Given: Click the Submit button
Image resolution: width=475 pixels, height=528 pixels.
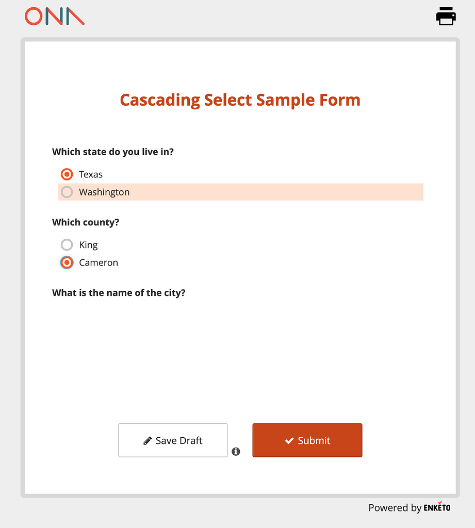Looking at the screenshot, I should [x=307, y=440].
